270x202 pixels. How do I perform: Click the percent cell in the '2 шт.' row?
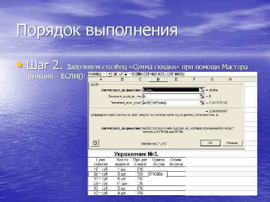140,188
